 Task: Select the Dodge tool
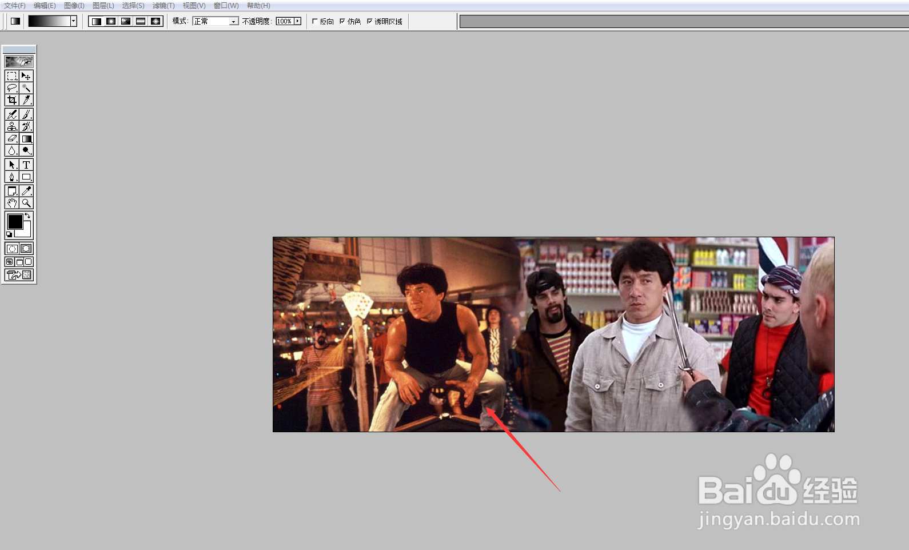click(26, 150)
